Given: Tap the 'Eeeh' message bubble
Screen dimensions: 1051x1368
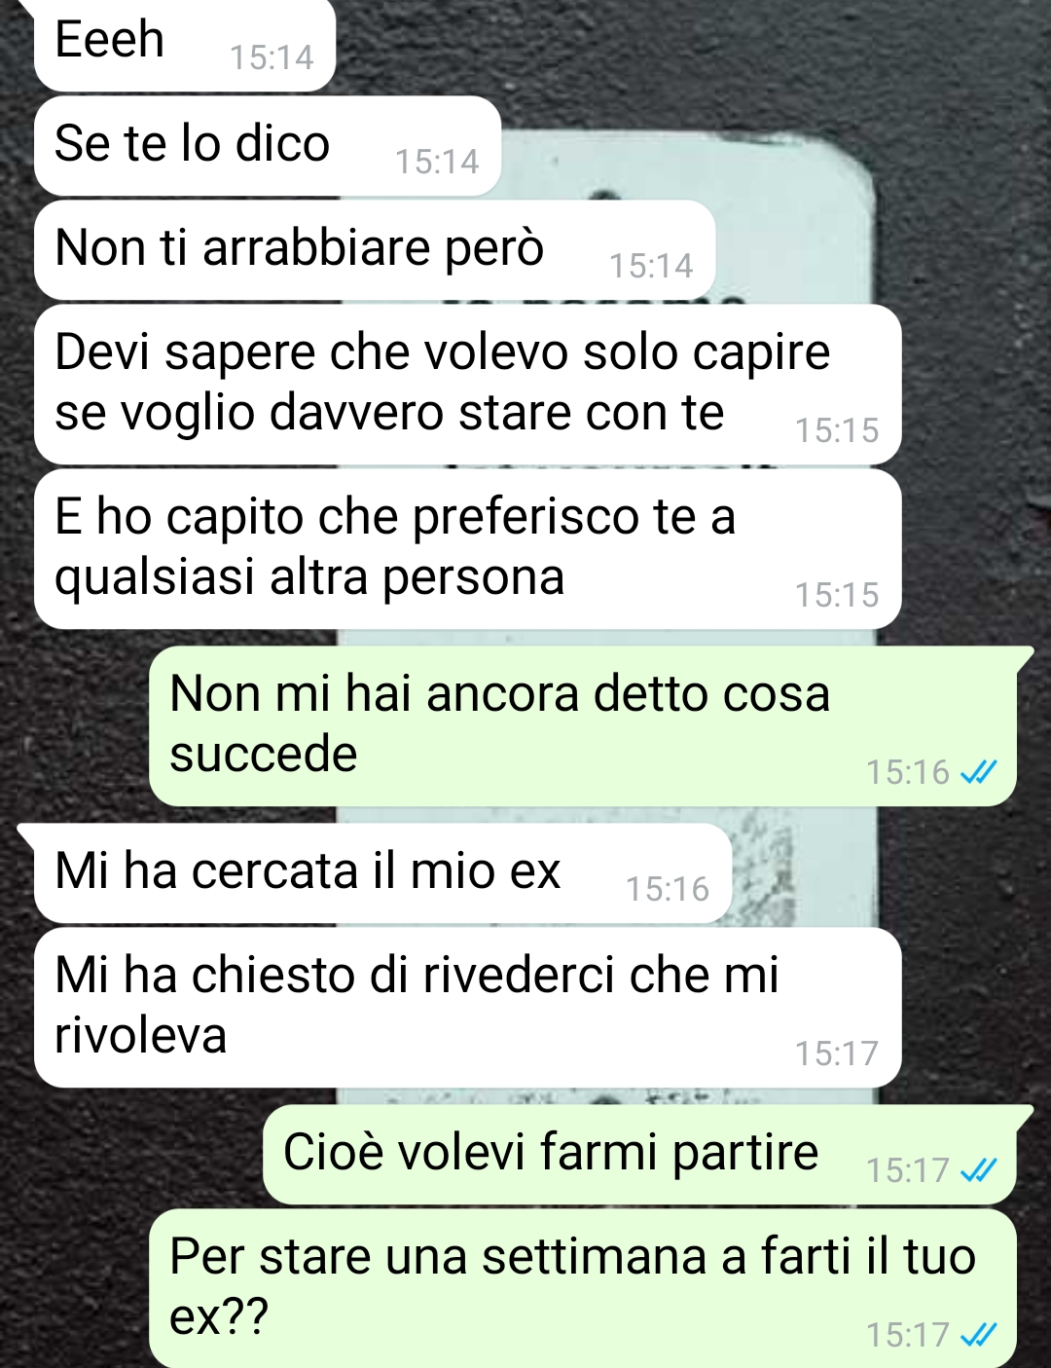Looking at the screenshot, I should 185,44.
